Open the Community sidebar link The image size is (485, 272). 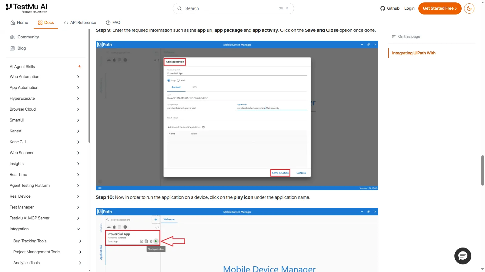pos(28,37)
